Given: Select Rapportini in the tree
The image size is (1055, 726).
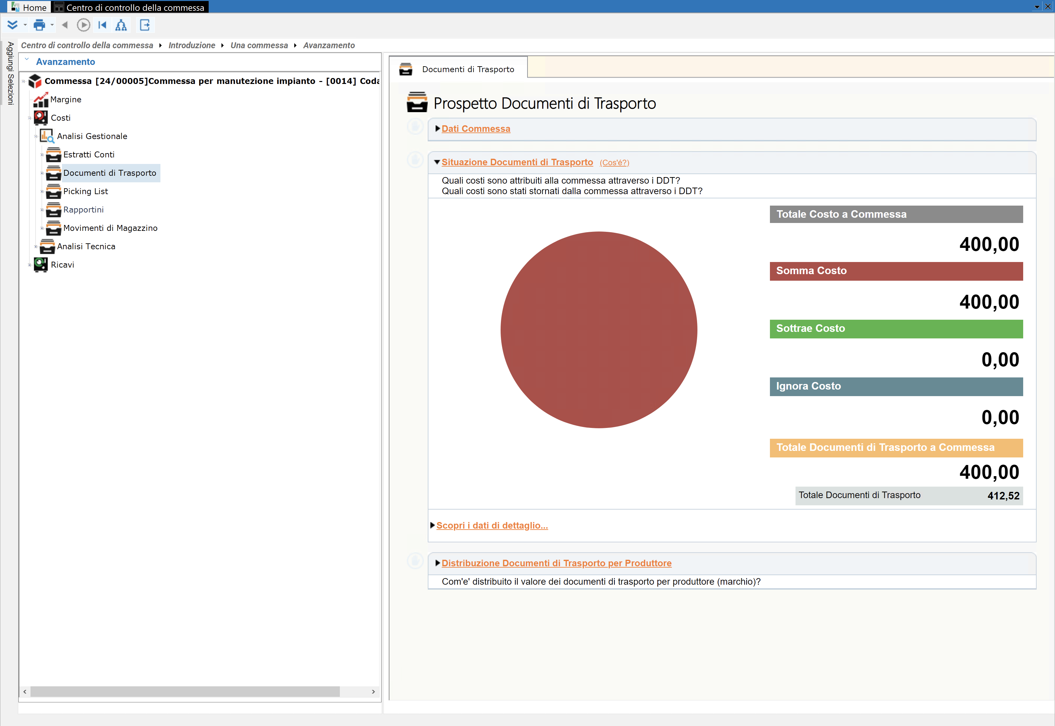Looking at the screenshot, I should tap(83, 210).
